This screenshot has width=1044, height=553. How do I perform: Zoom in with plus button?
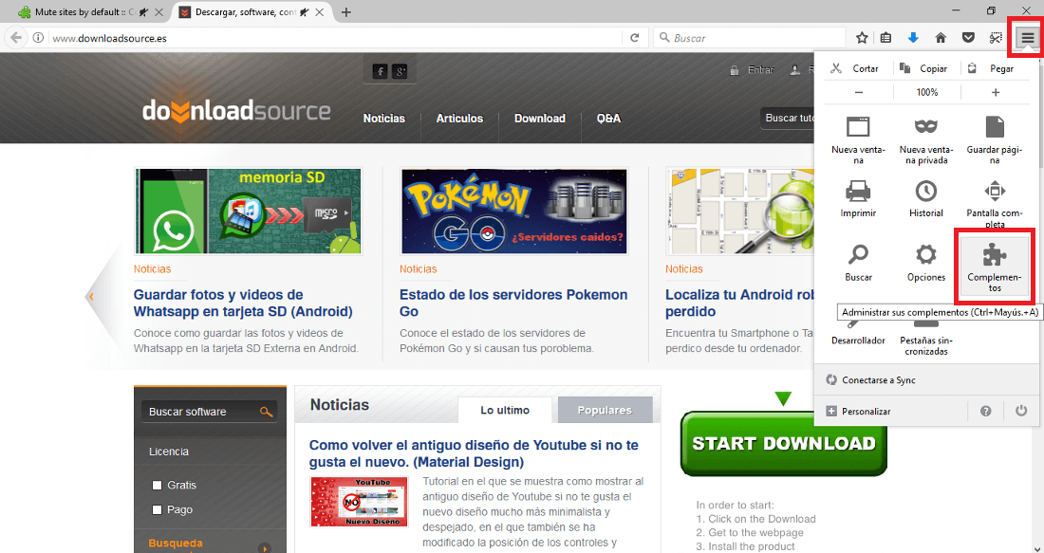pyautogui.click(x=996, y=93)
